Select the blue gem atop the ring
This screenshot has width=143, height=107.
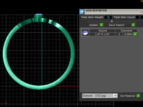38,15
